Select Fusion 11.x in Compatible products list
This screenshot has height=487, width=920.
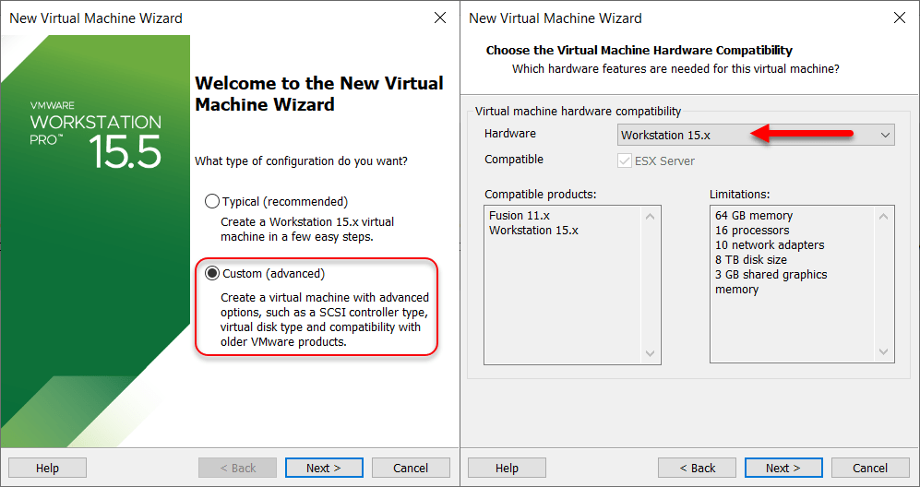click(519, 215)
